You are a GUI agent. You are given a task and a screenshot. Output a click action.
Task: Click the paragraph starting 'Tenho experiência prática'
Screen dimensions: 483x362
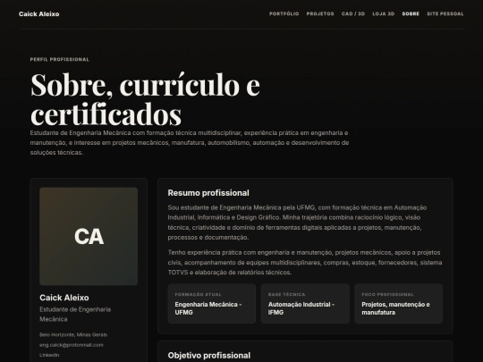pyautogui.click(x=305, y=262)
